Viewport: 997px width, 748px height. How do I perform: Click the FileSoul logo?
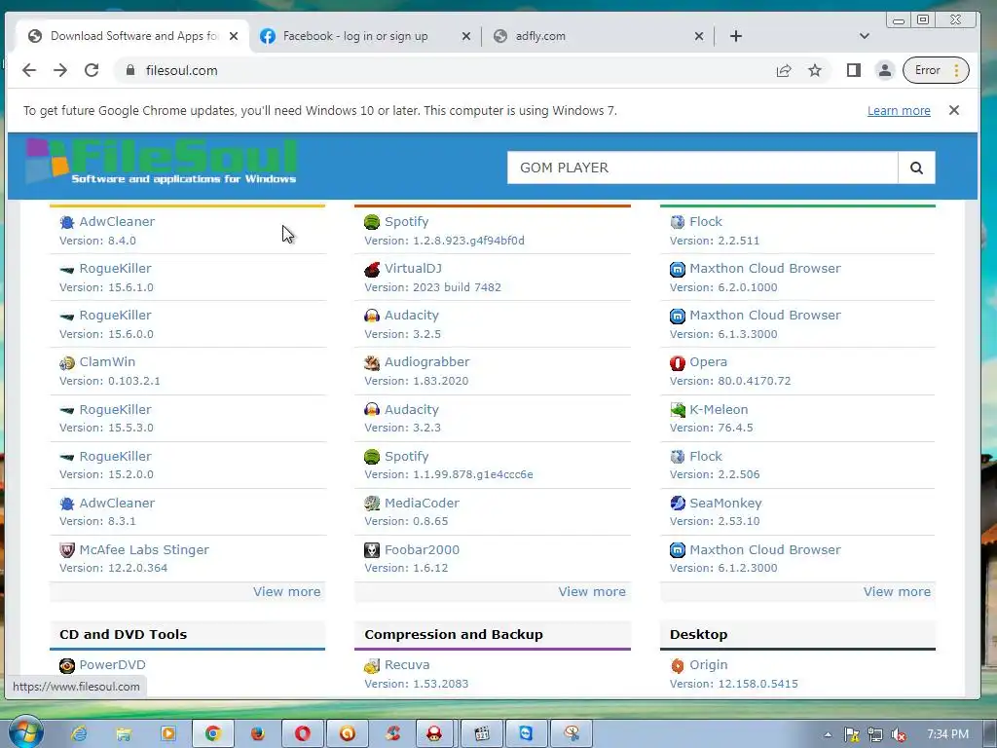click(x=162, y=162)
